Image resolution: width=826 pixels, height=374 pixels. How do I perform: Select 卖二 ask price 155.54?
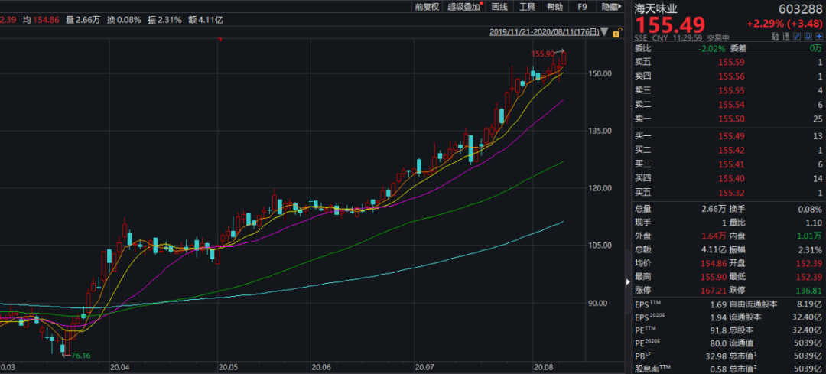[x=732, y=105]
